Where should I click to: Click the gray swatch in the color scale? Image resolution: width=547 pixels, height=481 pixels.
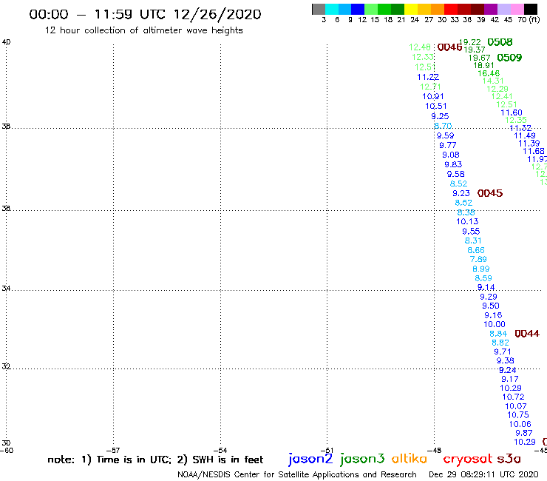point(319,9)
